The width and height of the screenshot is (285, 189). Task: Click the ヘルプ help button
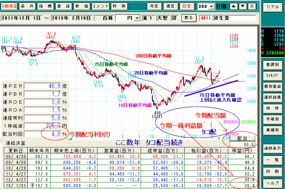[x=273, y=183]
